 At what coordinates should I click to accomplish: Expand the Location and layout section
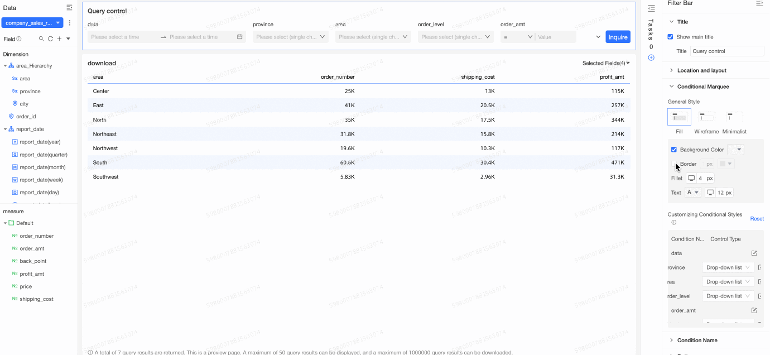pyautogui.click(x=671, y=70)
